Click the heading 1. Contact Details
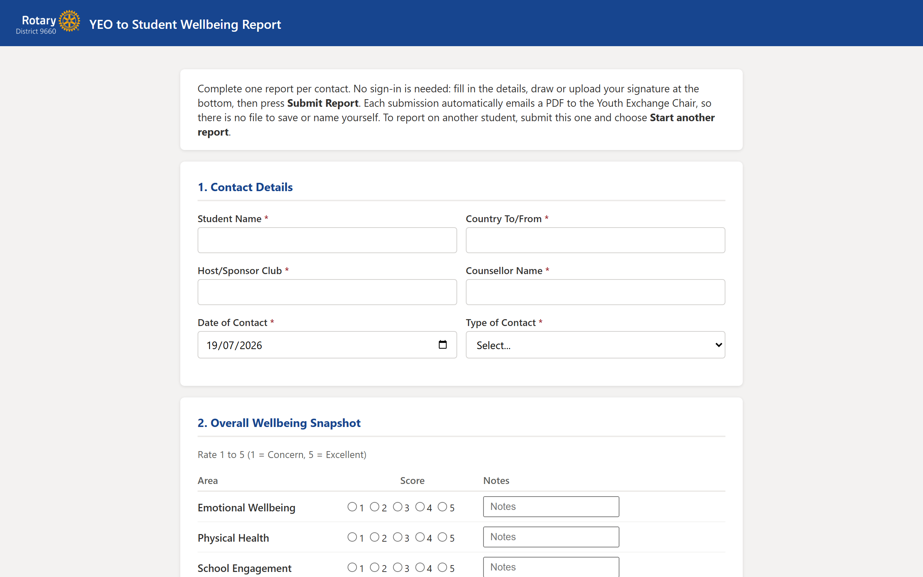 pos(245,187)
